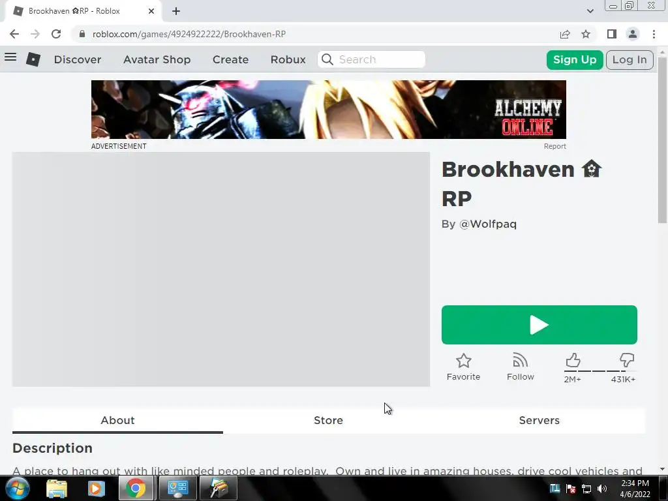Screen dimensions: 668x501
Task: Click the 2M+ likes count
Action: (x=572, y=379)
